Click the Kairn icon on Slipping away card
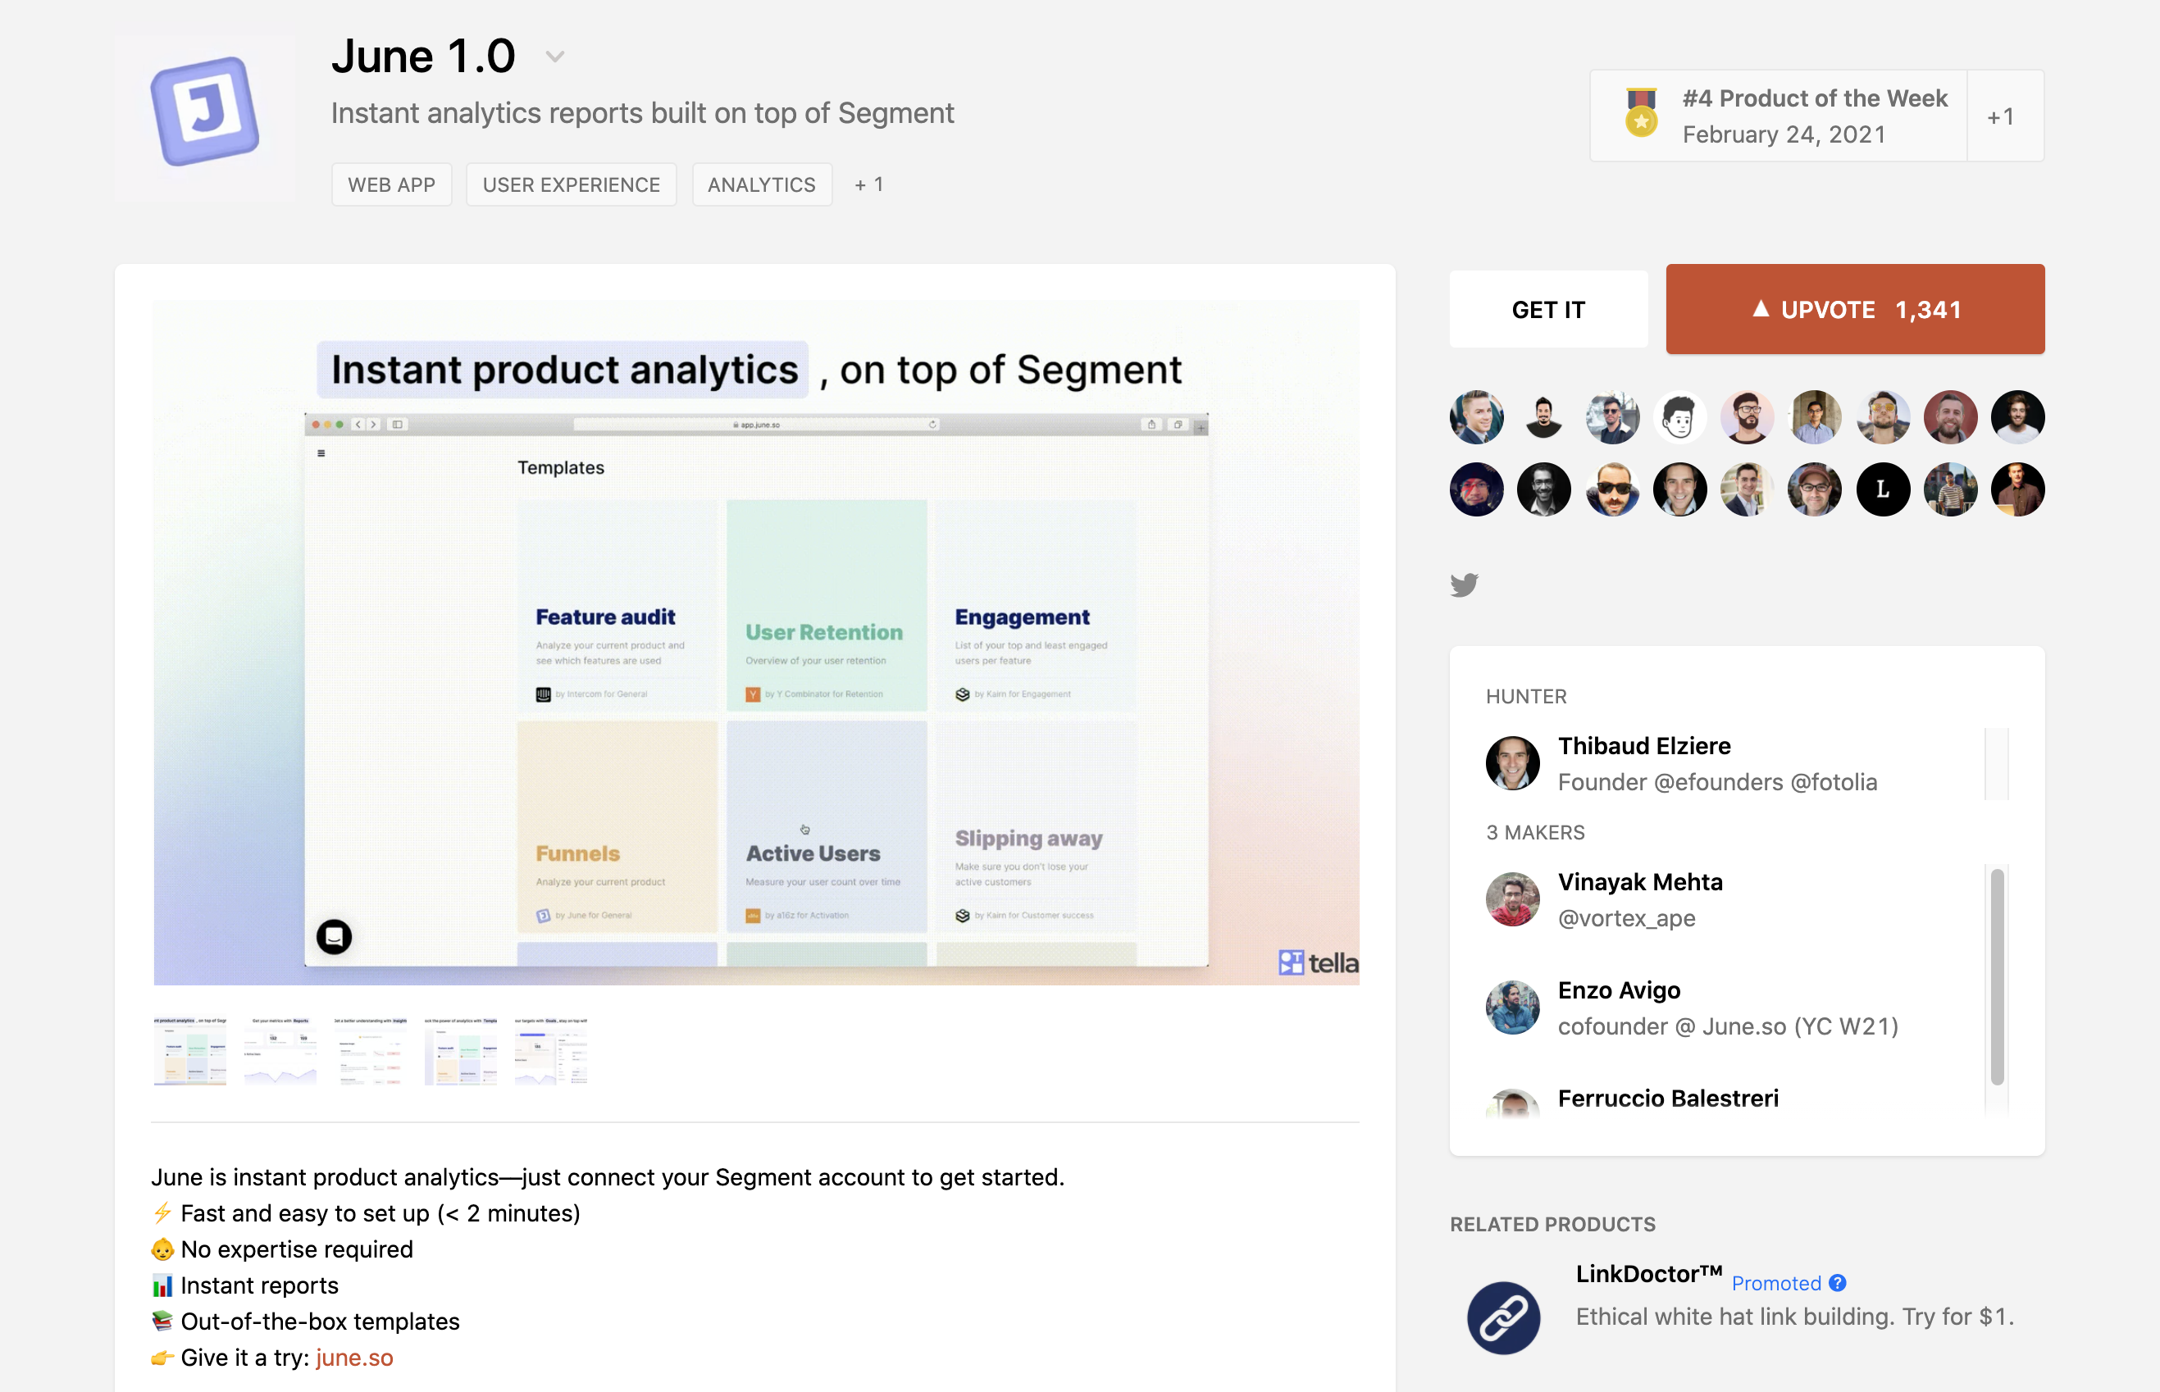This screenshot has height=1392, width=2160. click(962, 916)
